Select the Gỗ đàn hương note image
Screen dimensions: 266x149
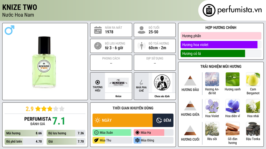(x=232, y=129)
